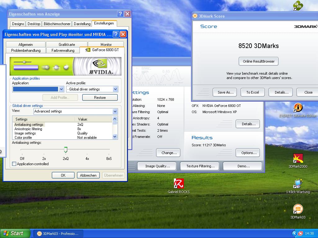Click the red shield tray icon
Screen dimensions: 318x238
301,233
